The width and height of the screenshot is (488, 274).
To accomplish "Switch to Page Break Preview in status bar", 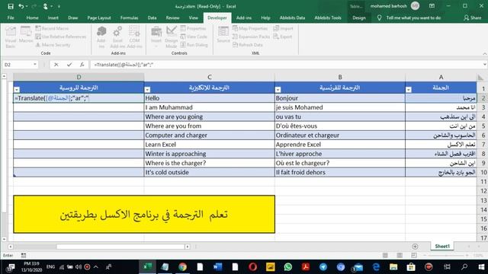I will click(x=414, y=255).
